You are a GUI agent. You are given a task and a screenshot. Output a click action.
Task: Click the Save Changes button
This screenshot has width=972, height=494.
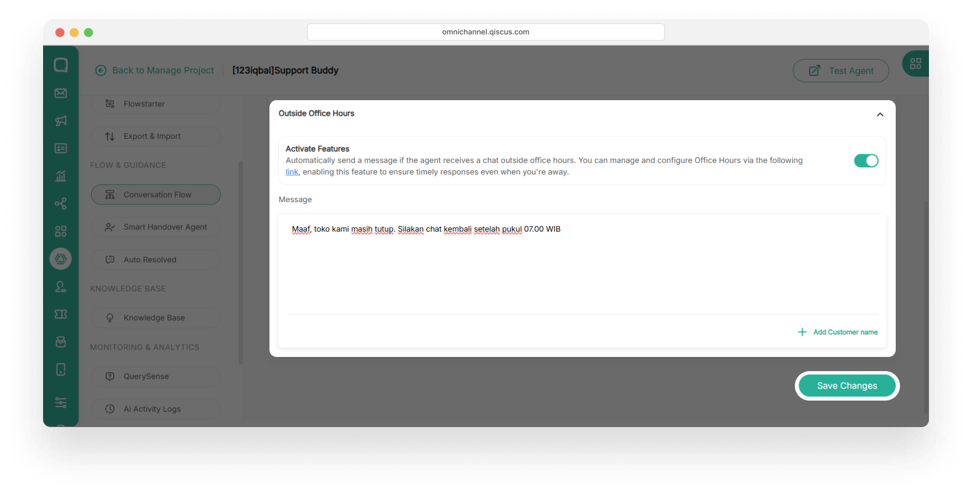pos(847,386)
